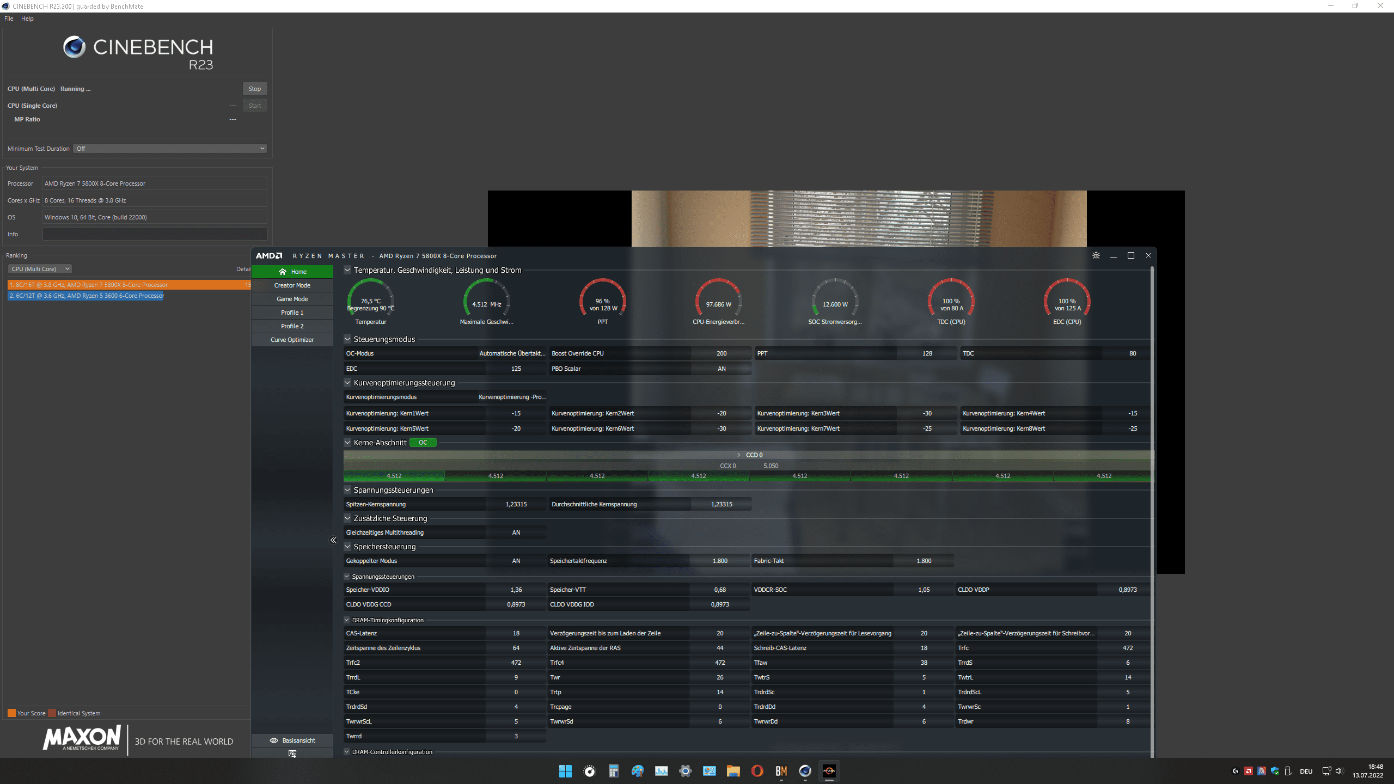Expand the CCD 0 chevron
This screenshot has height=784, width=1394.
click(739, 455)
